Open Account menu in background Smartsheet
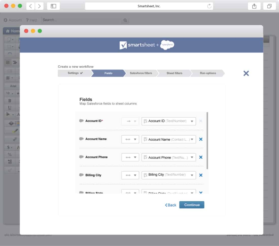 coord(13,20)
